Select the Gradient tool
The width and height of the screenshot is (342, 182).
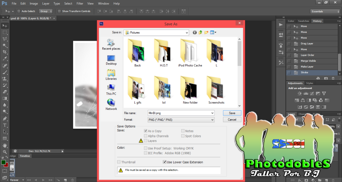(x=5, y=98)
